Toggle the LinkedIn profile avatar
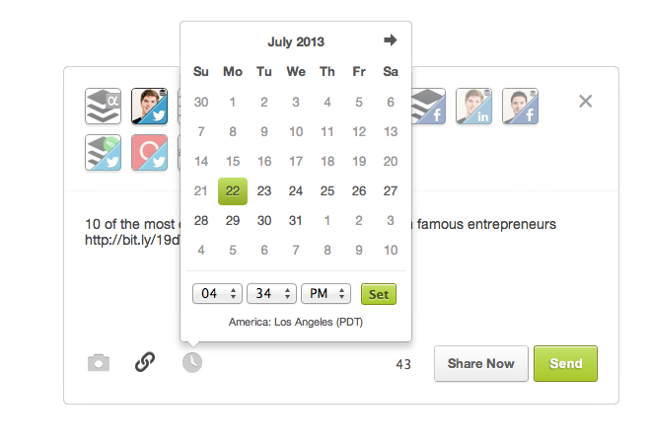The height and width of the screenshot is (446, 650). pos(473,107)
